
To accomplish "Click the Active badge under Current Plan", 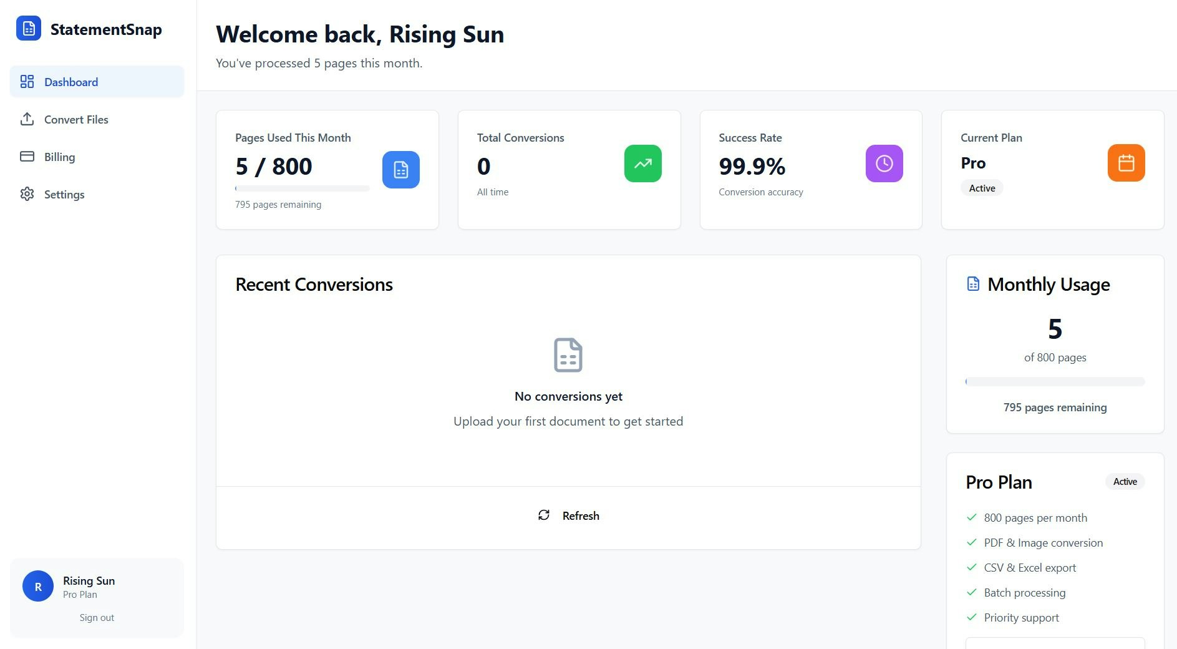I will click(x=982, y=188).
